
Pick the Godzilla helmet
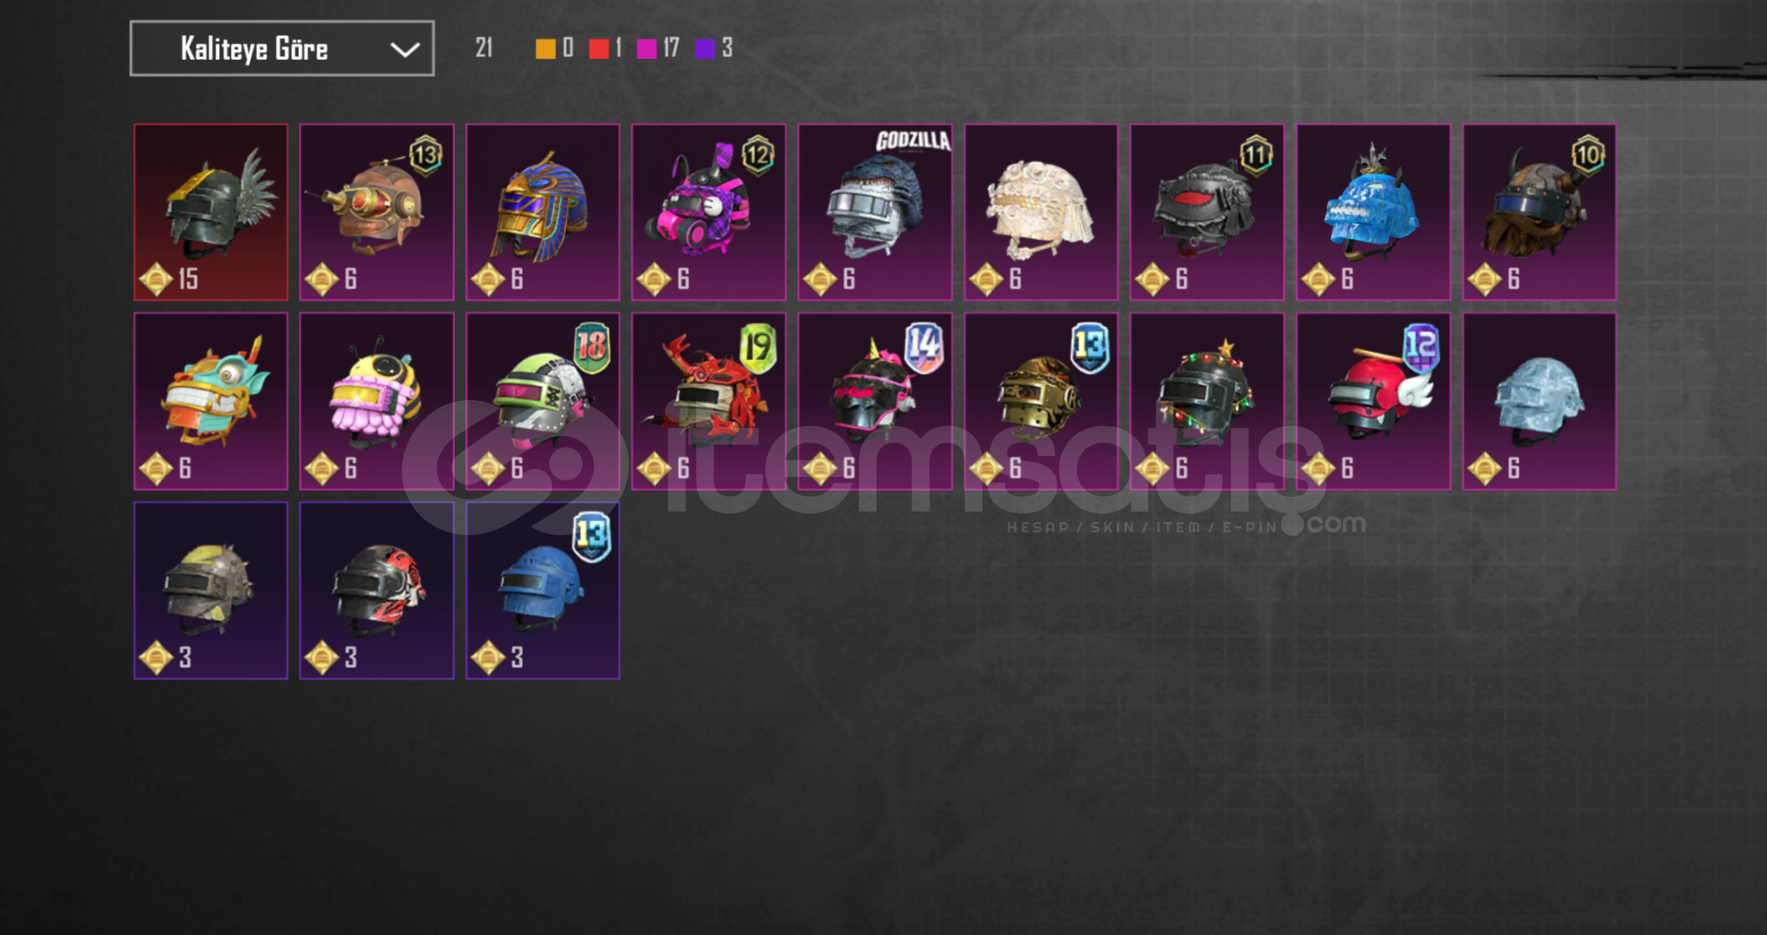[875, 212]
